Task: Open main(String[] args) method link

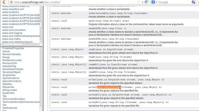Action: tap(91, 21)
